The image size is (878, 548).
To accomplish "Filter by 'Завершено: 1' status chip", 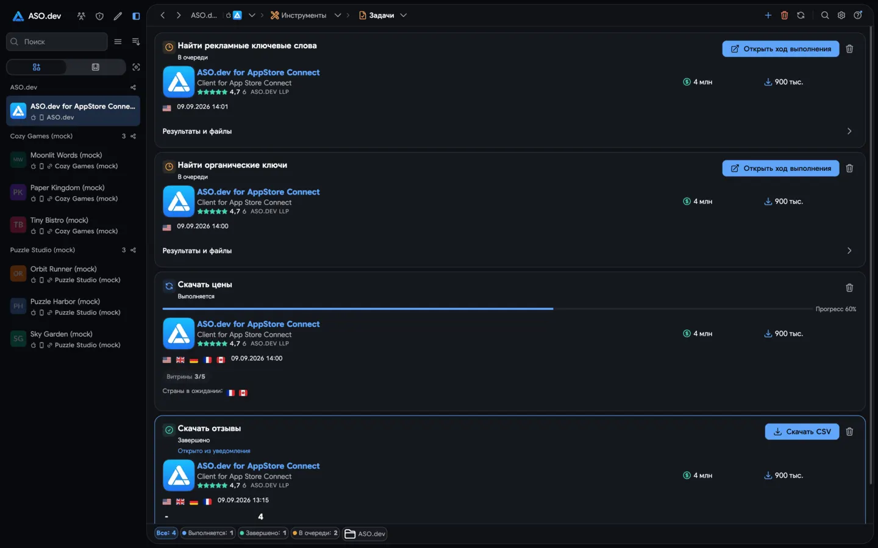I will point(263,533).
